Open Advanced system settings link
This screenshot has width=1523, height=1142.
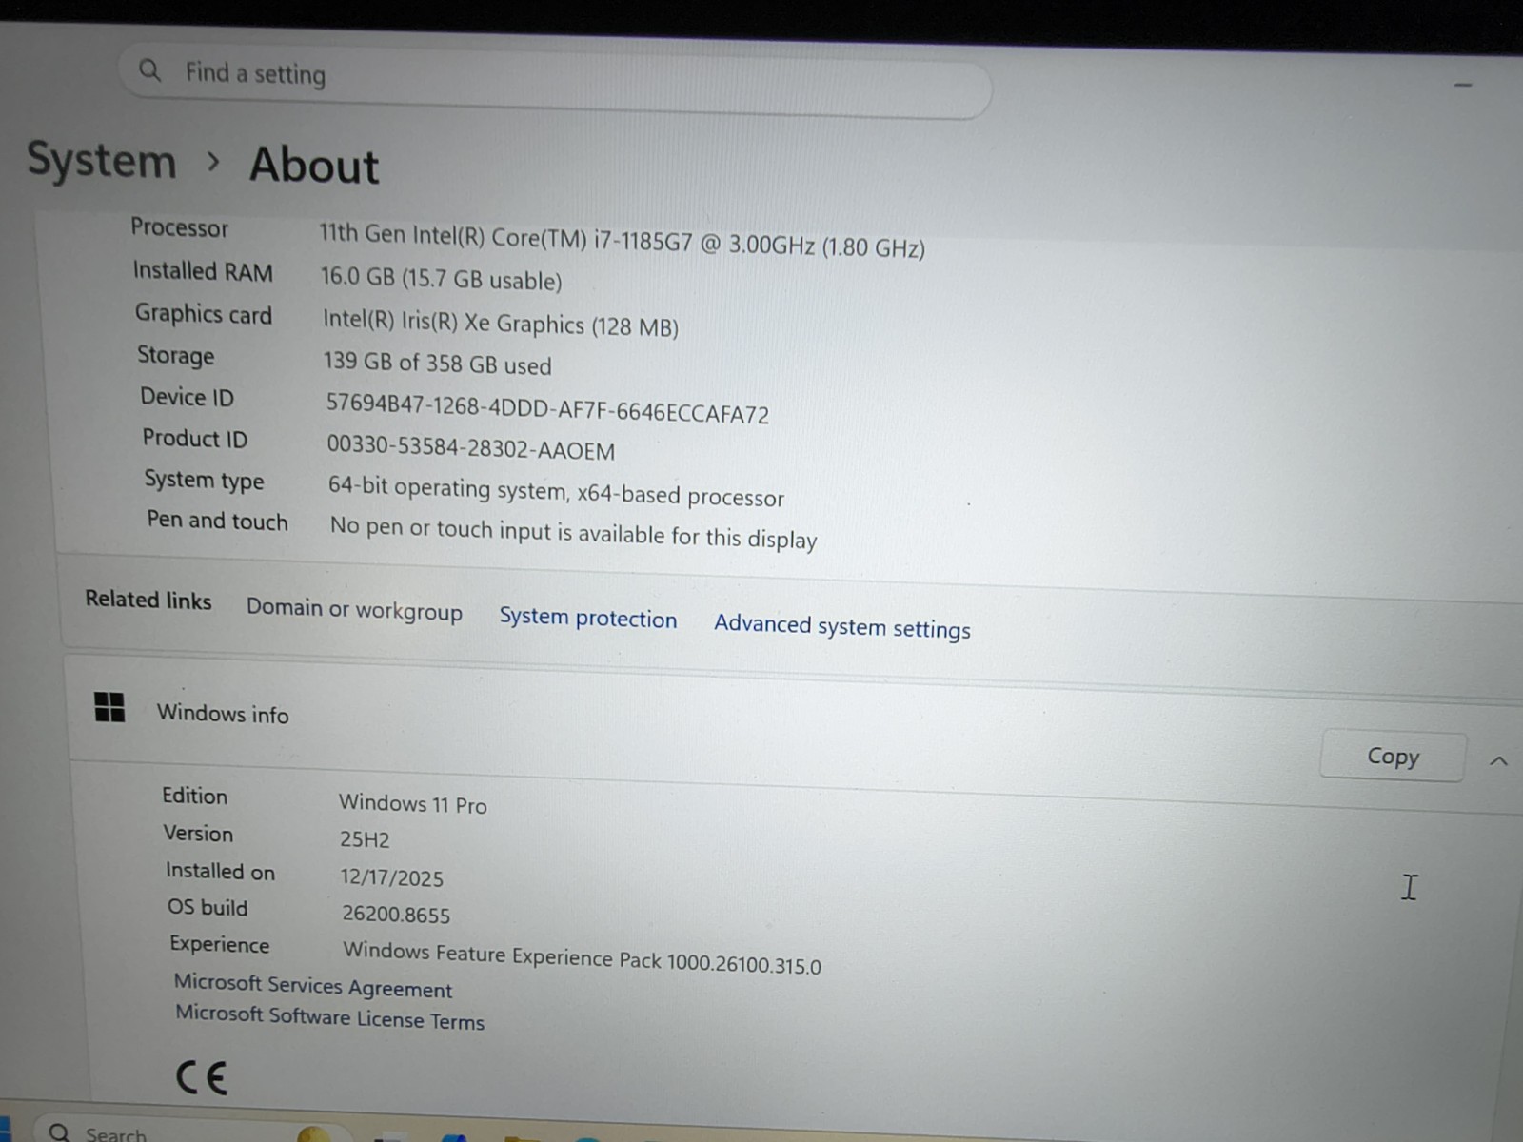(842, 626)
